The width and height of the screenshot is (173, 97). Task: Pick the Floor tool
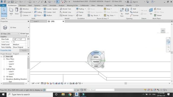click(x=38, y=15)
